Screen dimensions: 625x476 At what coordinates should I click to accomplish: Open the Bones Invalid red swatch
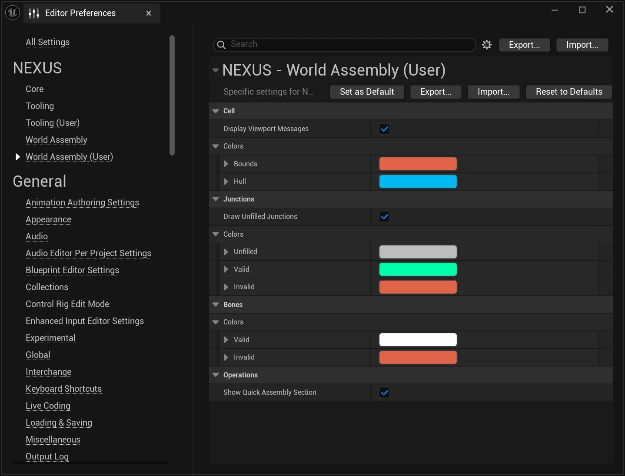418,357
